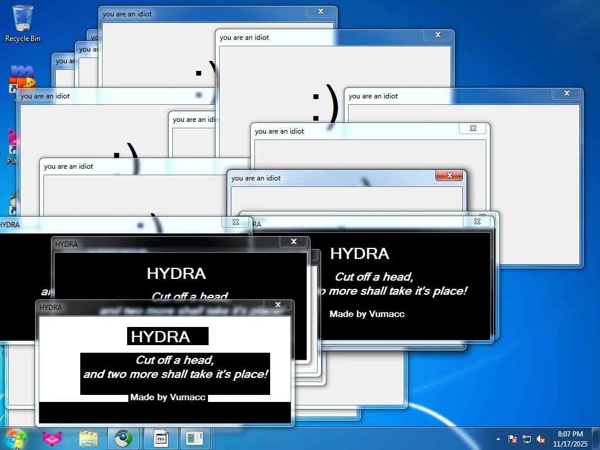Close the right HYDRA window showing Made by Vumacc
This screenshot has width=600, height=450.
coord(477,221)
